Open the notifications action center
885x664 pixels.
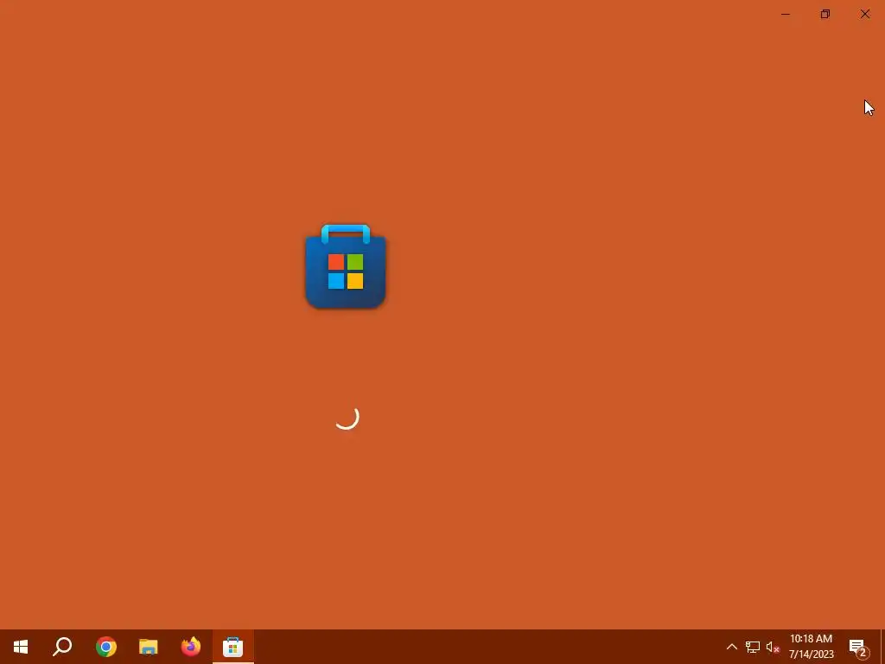(x=858, y=647)
